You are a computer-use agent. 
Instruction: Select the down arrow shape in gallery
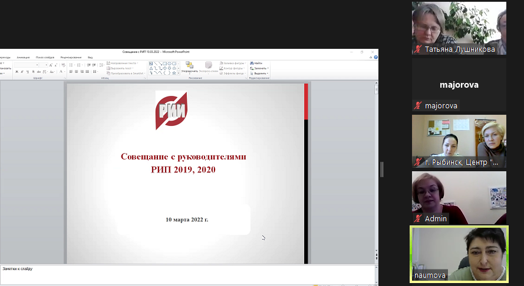(x=169, y=68)
